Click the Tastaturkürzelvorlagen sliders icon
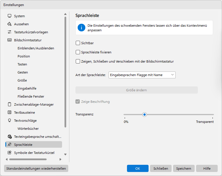222x176 pixels. (x=10, y=32)
